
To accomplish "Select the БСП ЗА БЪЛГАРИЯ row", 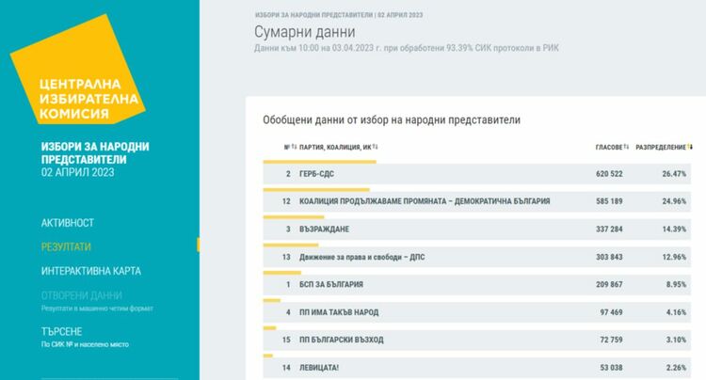I will (477, 284).
